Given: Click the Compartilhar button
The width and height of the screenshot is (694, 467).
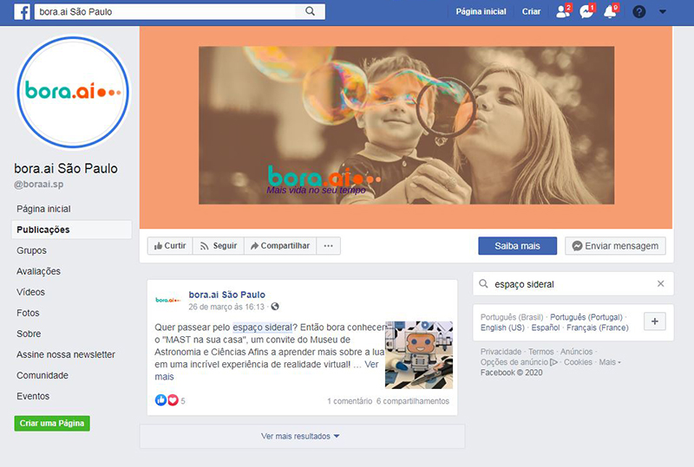Looking at the screenshot, I should [x=280, y=246].
